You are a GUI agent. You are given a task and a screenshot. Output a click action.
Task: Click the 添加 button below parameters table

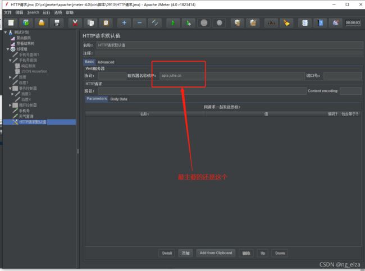[x=185, y=253]
